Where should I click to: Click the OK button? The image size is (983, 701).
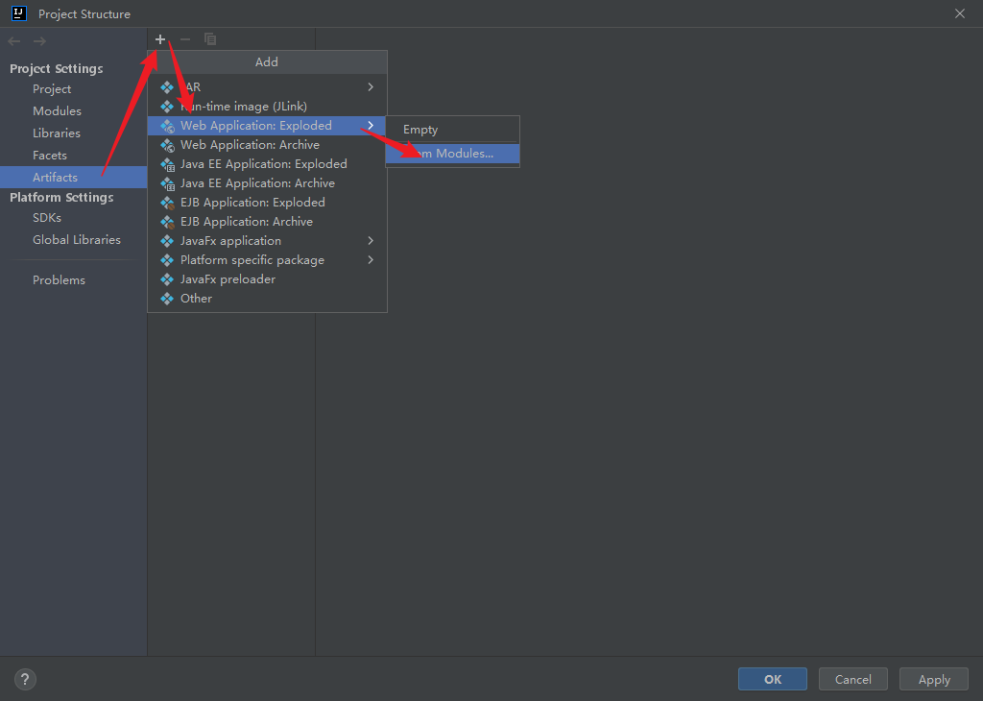pyautogui.click(x=773, y=679)
